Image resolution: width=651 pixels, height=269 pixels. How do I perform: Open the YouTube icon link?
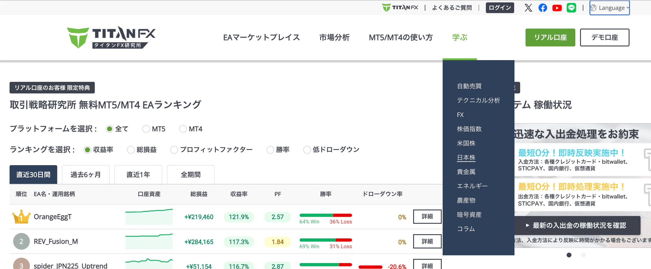tap(557, 8)
